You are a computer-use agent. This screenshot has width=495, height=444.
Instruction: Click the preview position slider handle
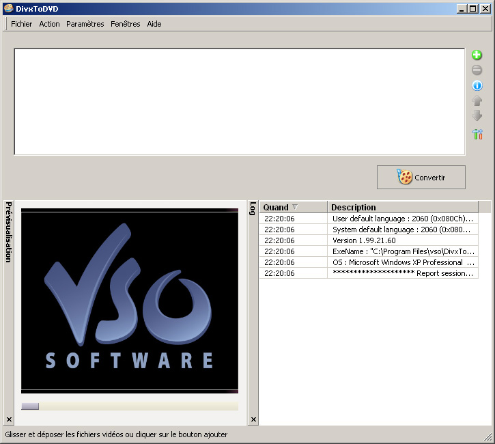(30, 406)
